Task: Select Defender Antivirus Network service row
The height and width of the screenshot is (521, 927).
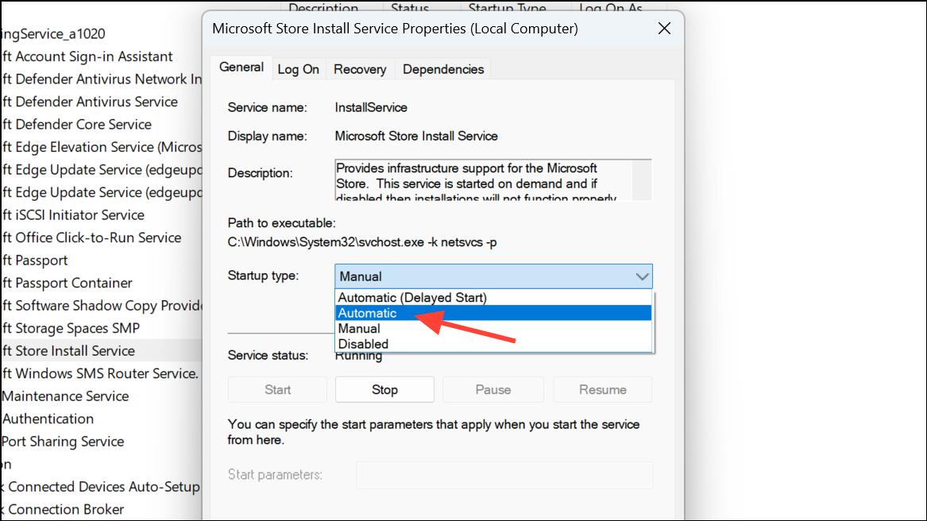Action: 101,79
